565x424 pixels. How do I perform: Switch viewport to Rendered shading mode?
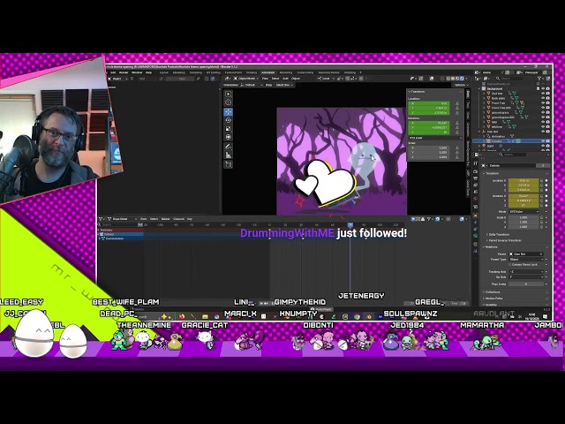pyautogui.click(x=463, y=79)
